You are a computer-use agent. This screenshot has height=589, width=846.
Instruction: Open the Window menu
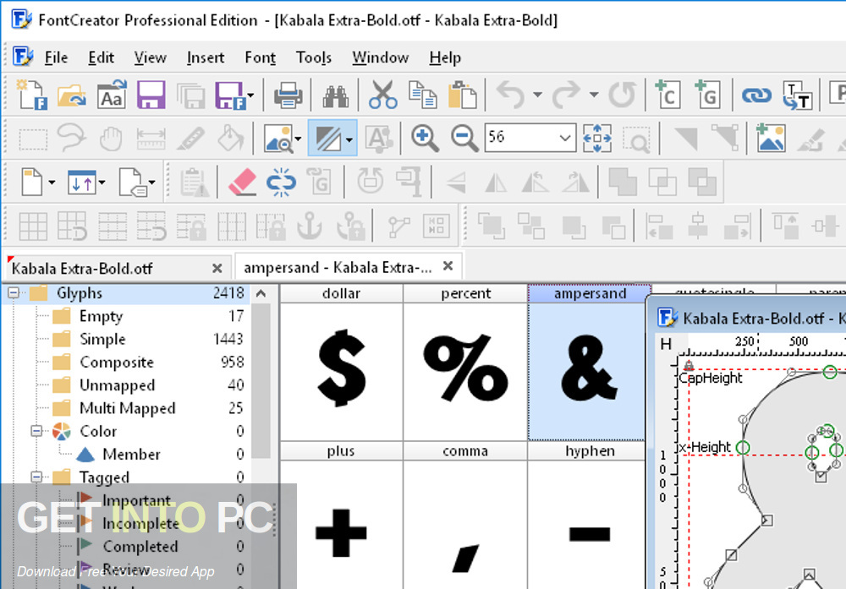pos(381,57)
